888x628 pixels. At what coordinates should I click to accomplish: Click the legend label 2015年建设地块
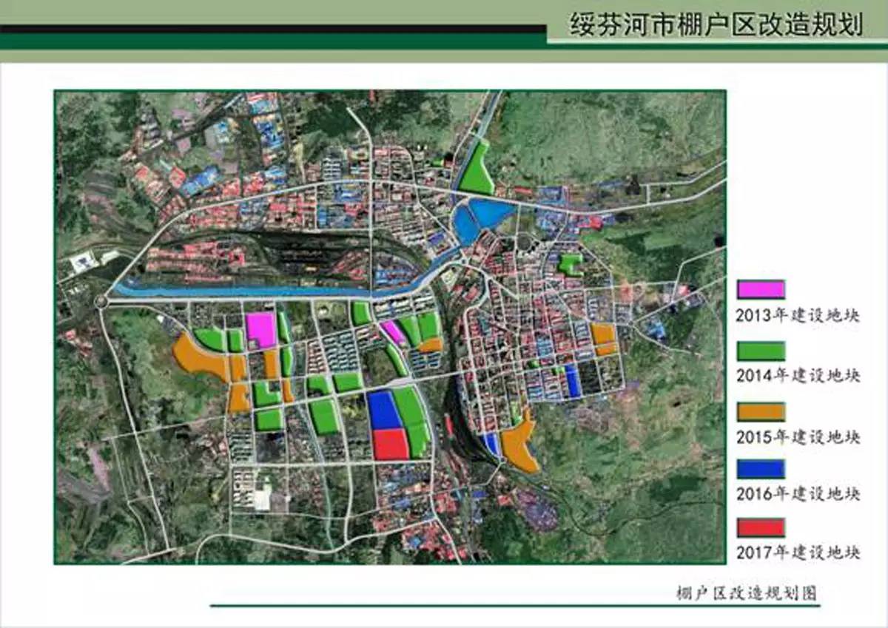click(x=798, y=436)
